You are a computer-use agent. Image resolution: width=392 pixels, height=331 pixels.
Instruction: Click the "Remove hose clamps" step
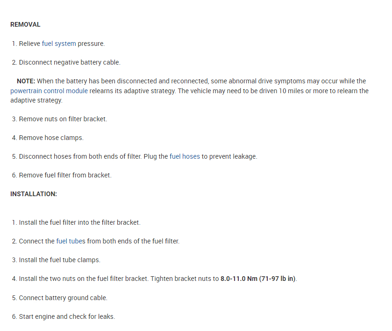click(51, 138)
